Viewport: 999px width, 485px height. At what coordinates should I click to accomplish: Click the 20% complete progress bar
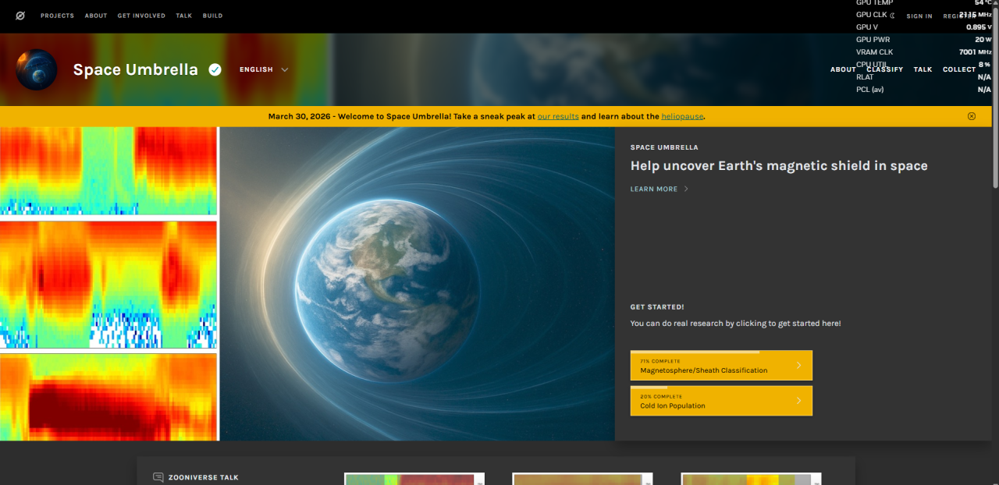point(649,387)
